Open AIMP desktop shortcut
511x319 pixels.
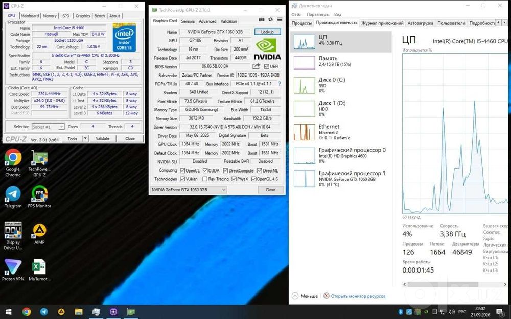[x=39, y=234]
